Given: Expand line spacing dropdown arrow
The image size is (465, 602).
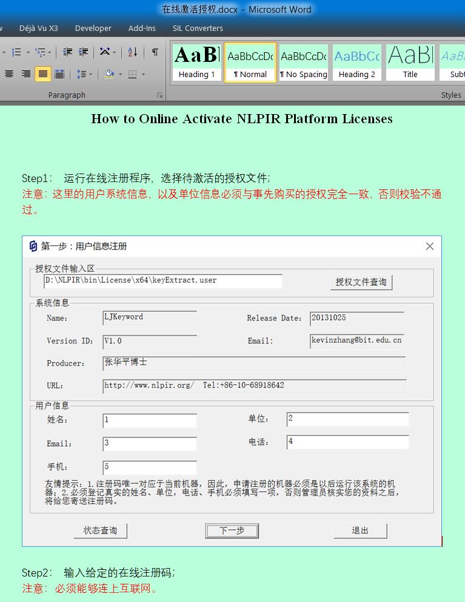Looking at the screenshot, I should [90, 73].
